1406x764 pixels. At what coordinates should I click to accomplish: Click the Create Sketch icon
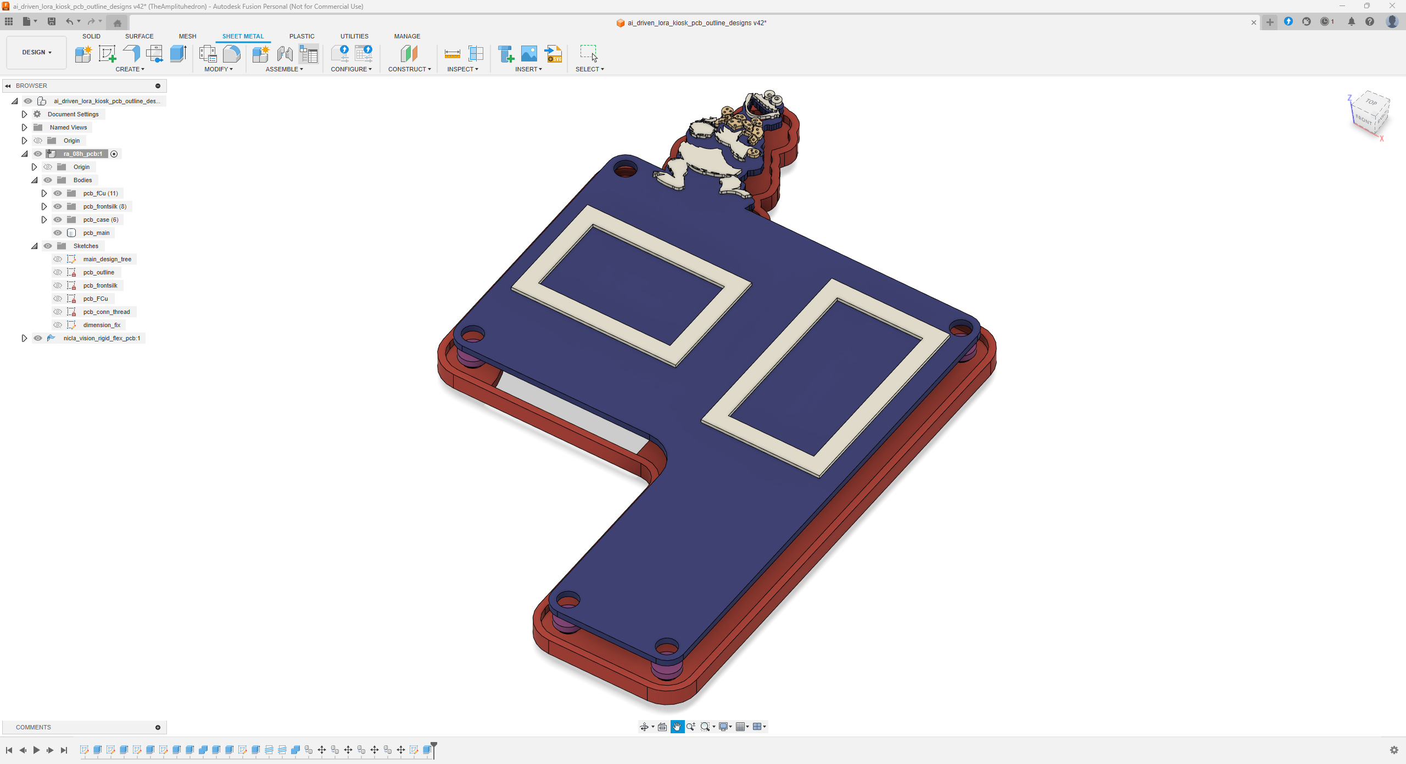click(x=107, y=54)
